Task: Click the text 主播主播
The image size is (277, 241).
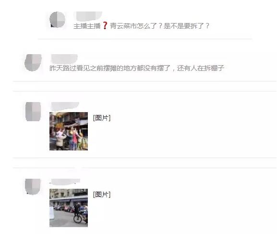Action: pyautogui.click(x=87, y=26)
